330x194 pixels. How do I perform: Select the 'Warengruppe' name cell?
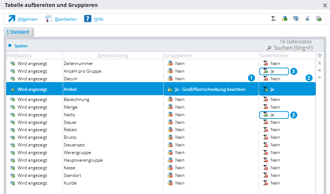[x=78, y=153]
